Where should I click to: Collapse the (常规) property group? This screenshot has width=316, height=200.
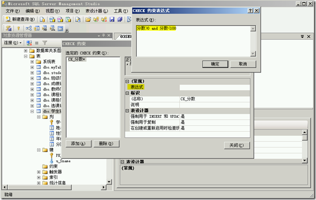(x=127, y=81)
